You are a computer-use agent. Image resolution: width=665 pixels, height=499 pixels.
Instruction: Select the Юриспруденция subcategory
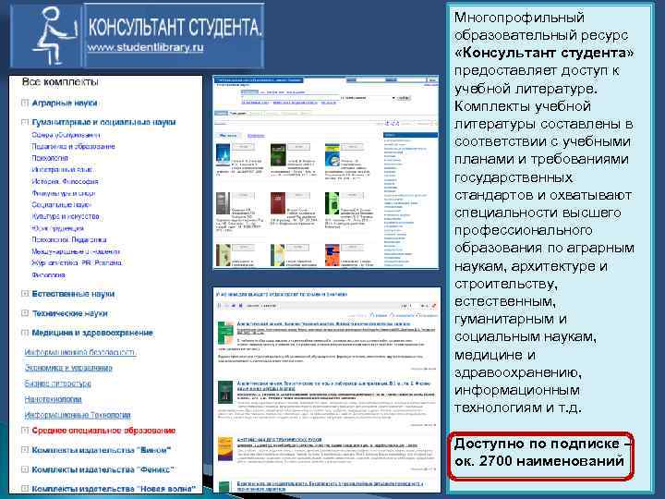(x=57, y=228)
